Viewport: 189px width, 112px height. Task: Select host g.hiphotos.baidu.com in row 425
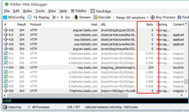[x=83, y=72]
